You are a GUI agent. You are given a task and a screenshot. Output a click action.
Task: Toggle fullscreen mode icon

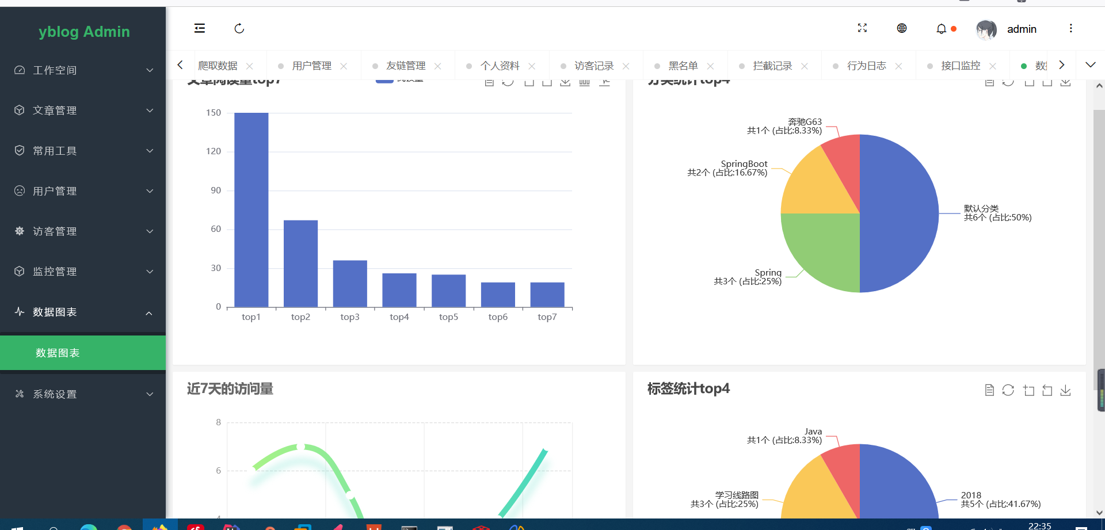[x=862, y=28]
